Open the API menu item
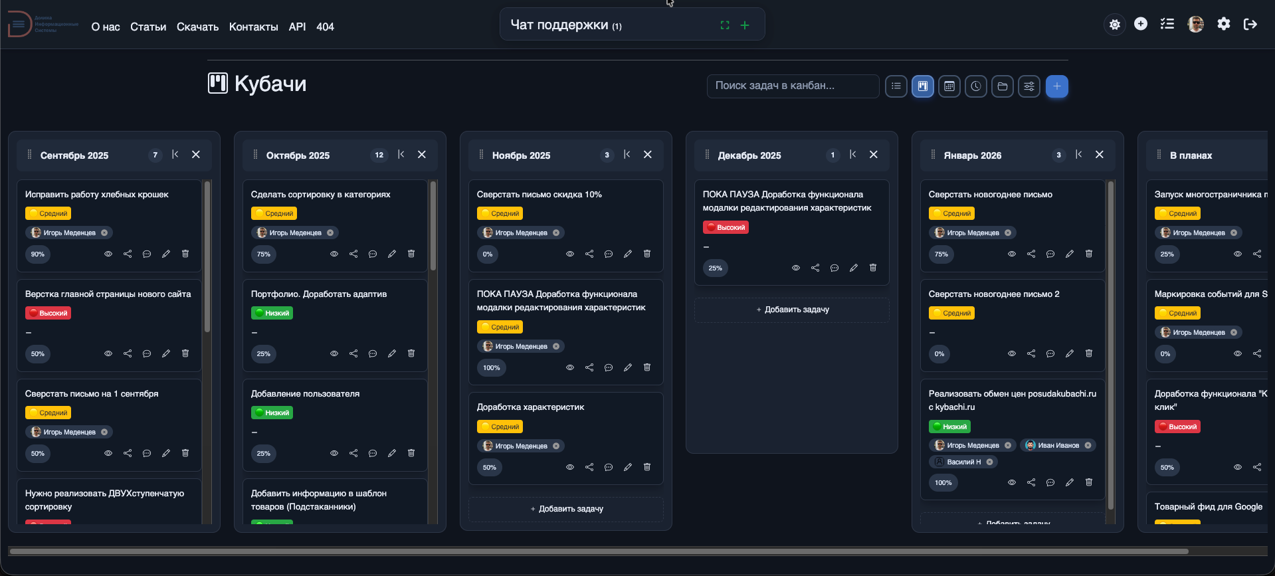 [x=297, y=27]
